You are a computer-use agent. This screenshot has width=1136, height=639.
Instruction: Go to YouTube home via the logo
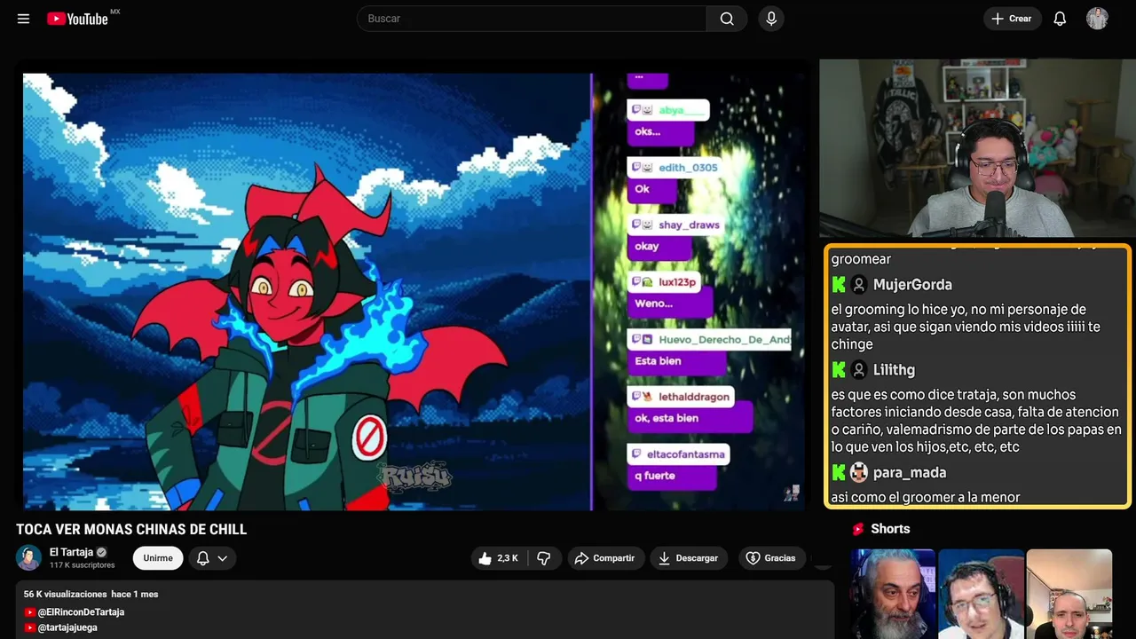tap(77, 19)
